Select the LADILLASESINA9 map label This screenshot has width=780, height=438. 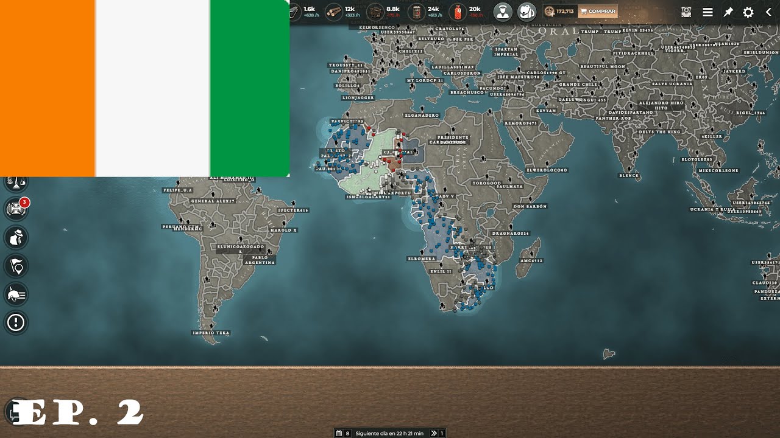(452, 67)
